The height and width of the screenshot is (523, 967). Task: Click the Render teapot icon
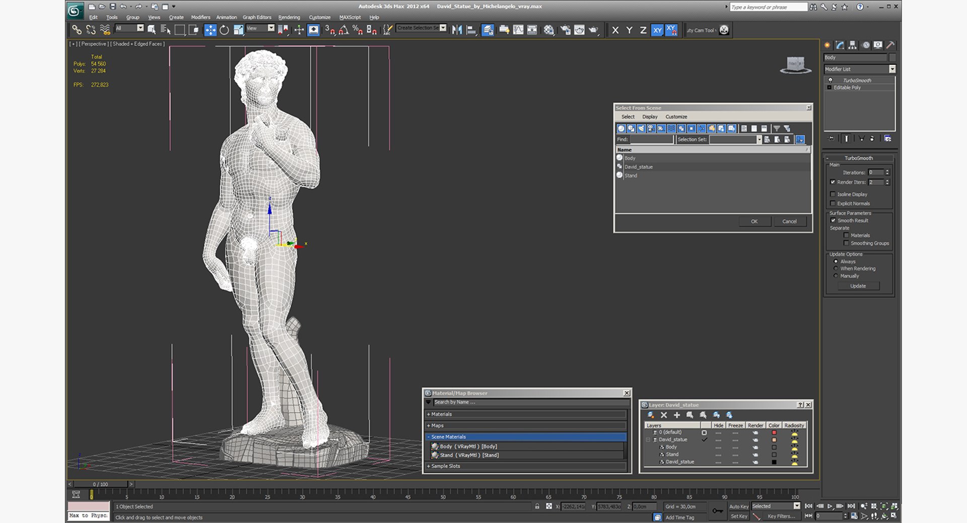coord(594,30)
